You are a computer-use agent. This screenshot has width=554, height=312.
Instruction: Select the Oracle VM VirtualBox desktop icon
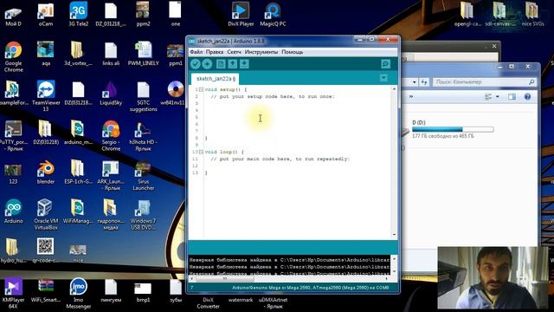pos(46,215)
